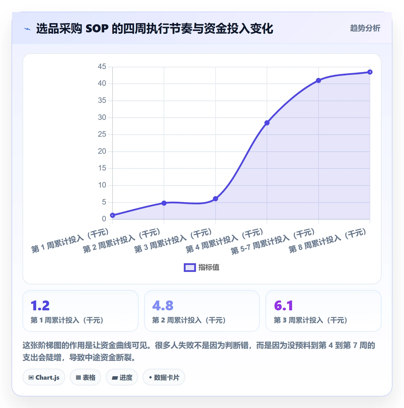Select the 表格 tag
404x408 pixels.
click(85, 377)
